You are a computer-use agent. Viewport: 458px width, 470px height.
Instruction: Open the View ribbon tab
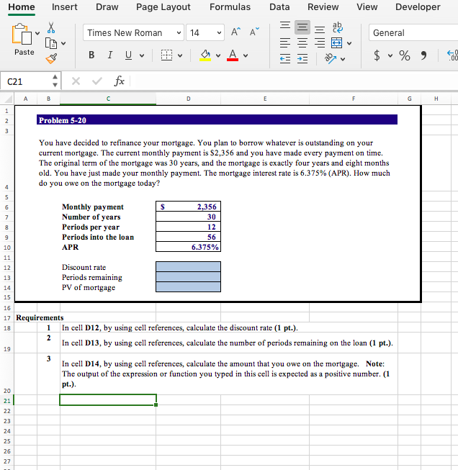367,7
